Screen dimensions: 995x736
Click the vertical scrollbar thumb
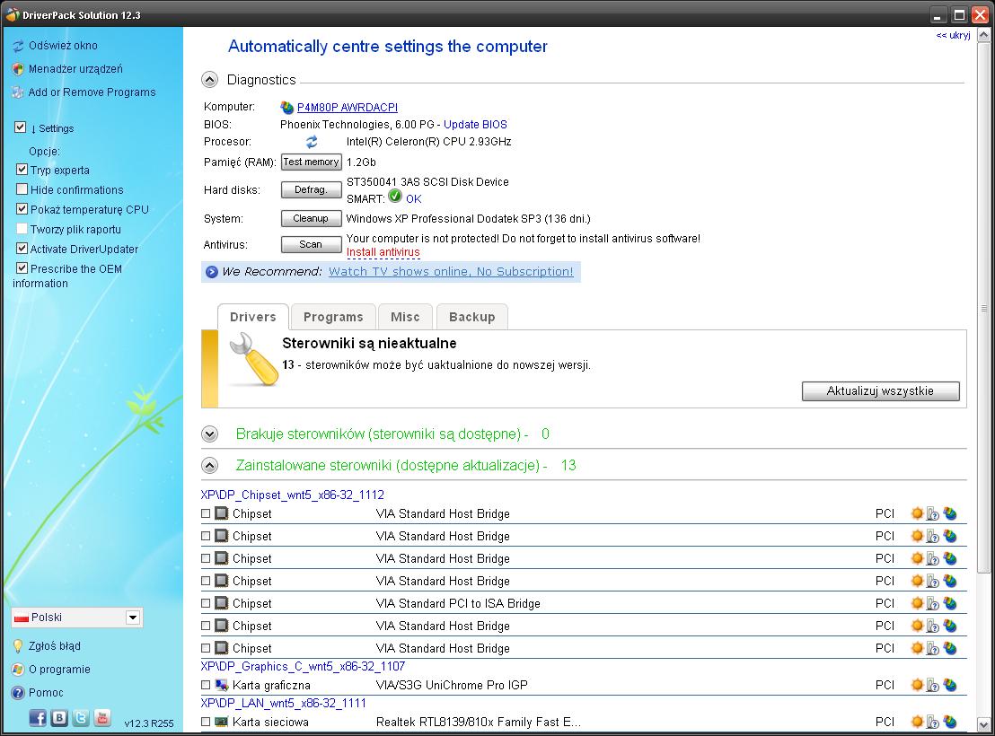(x=983, y=308)
